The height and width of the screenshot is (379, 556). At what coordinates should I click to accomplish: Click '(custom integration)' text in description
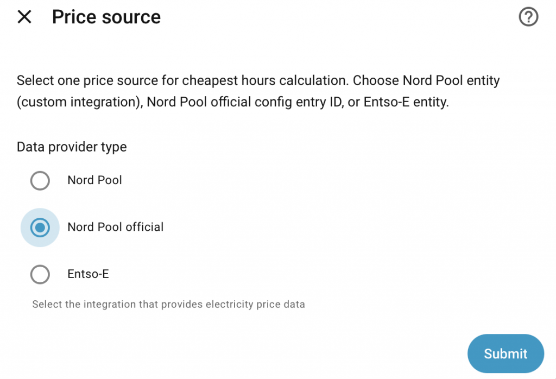(x=79, y=102)
